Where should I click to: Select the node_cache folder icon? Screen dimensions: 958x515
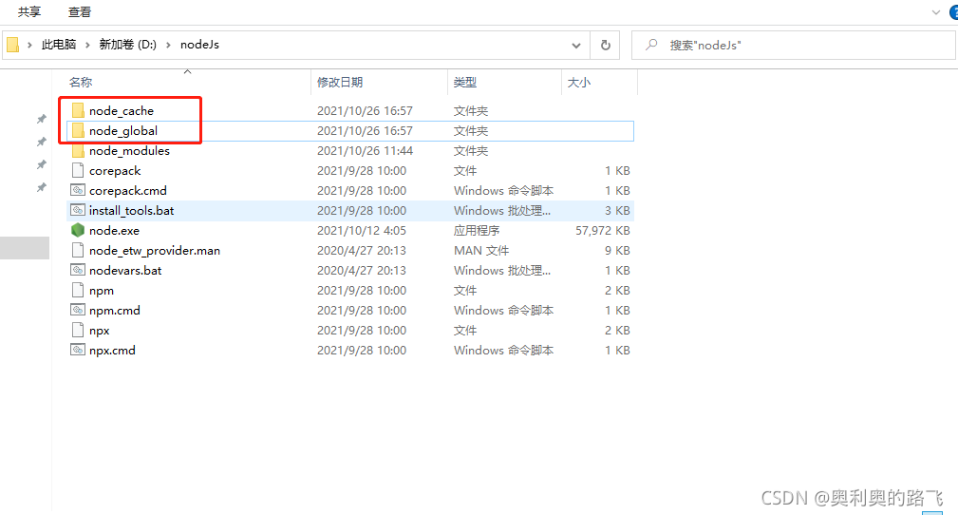point(78,111)
